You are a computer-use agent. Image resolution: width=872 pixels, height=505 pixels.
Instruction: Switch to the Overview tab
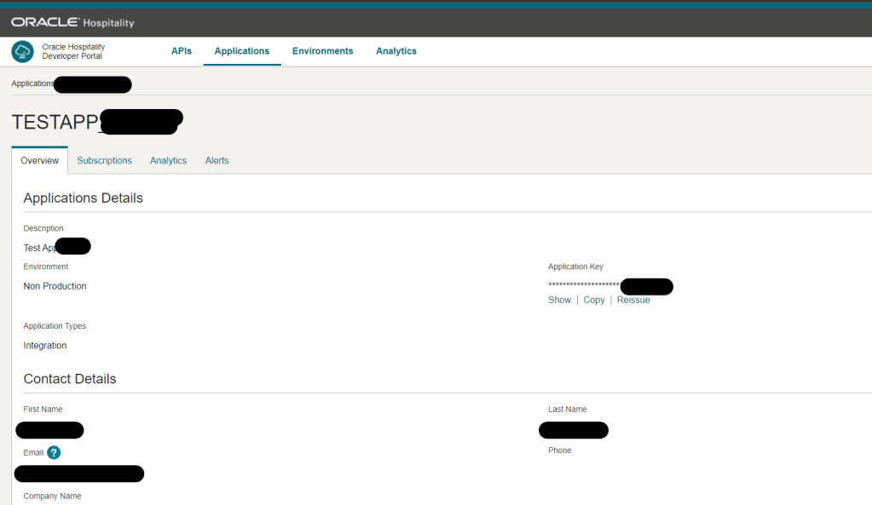[39, 160]
